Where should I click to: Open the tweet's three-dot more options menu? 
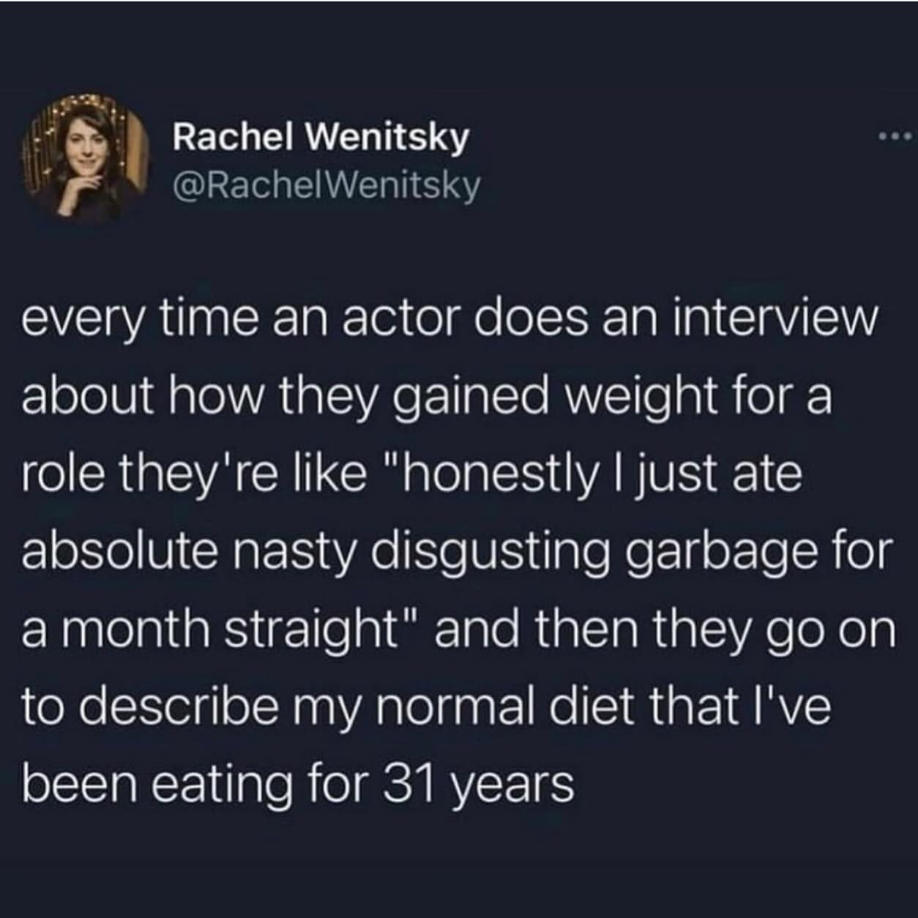pyautogui.click(x=895, y=136)
